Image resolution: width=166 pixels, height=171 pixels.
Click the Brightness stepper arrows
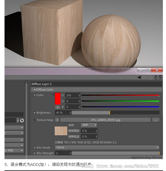coord(70,113)
